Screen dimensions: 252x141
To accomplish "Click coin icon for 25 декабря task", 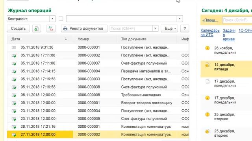I will pyautogui.click(x=208, y=114).
